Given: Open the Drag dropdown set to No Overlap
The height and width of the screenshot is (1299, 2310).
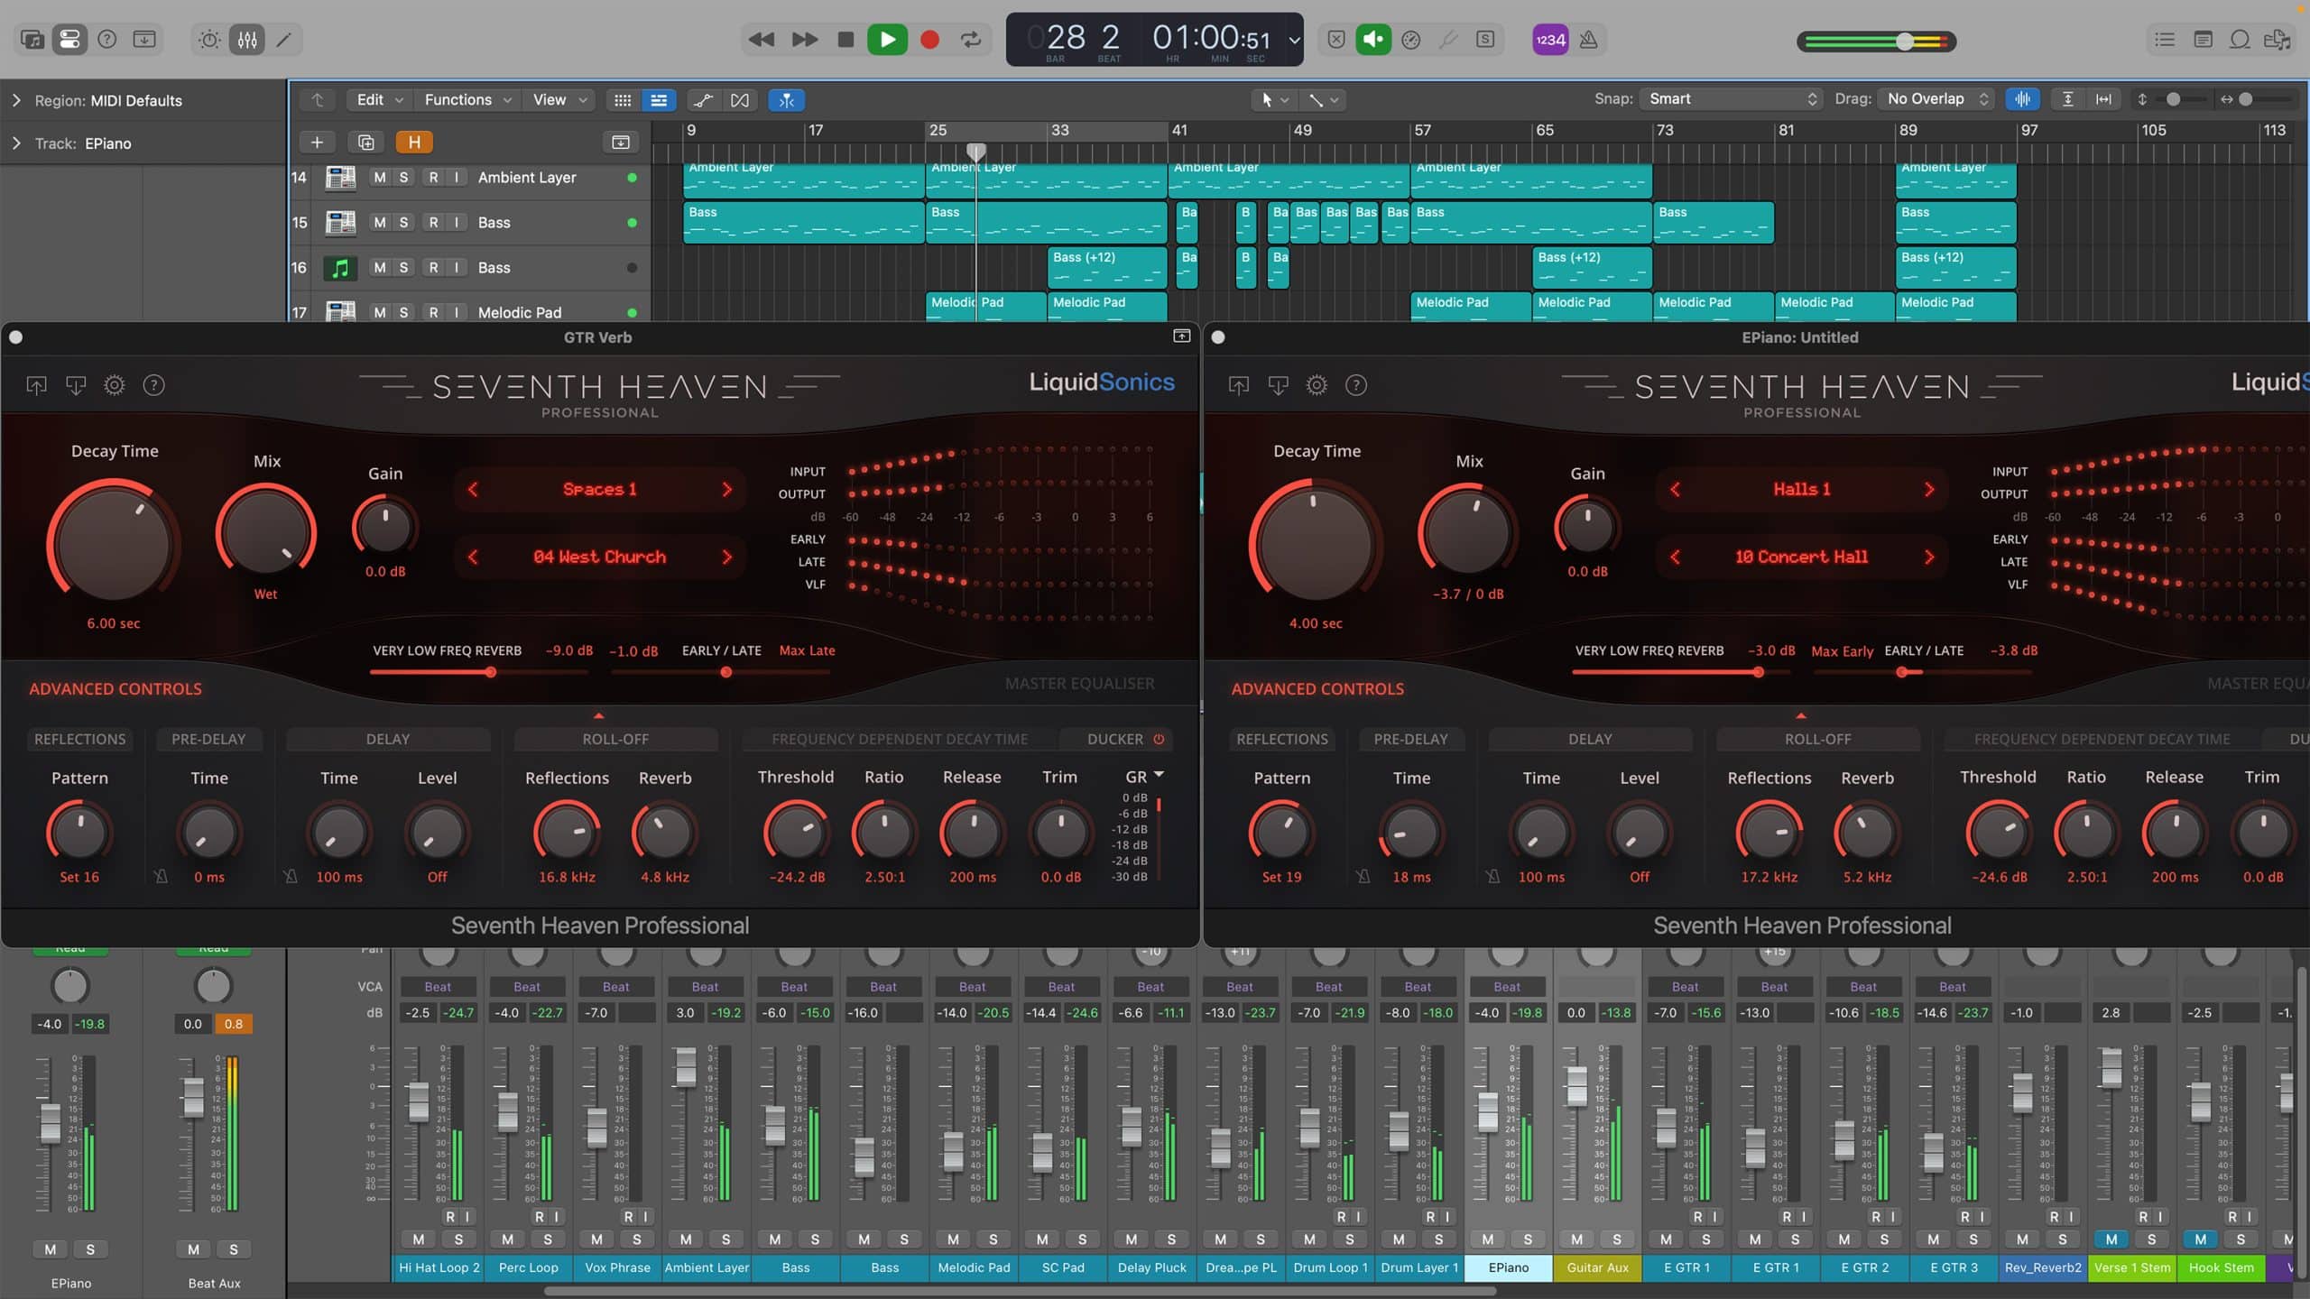Looking at the screenshot, I should pyautogui.click(x=1936, y=99).
